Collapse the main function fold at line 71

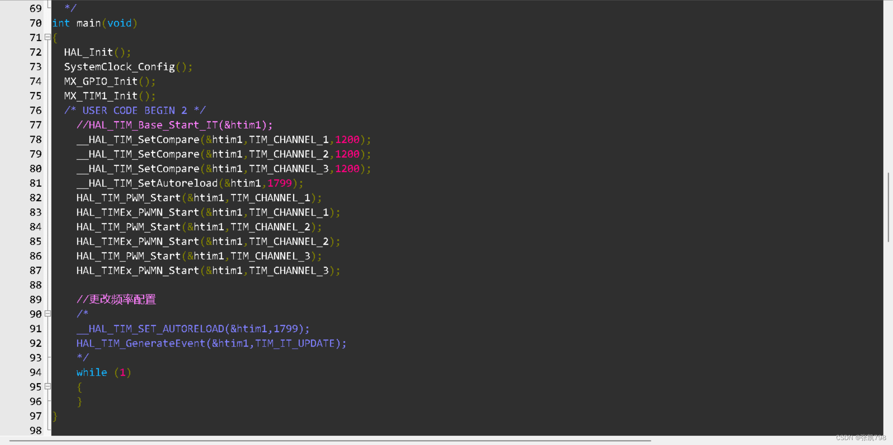click(47, 37)
